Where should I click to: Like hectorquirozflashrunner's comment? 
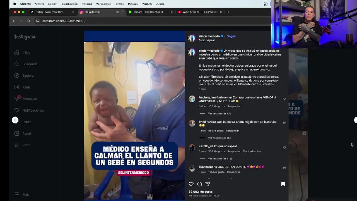[284, 99]
